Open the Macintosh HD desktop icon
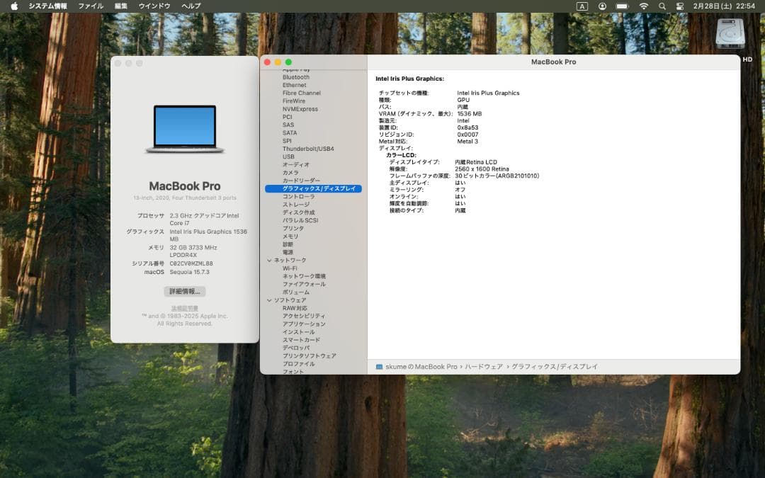This screenshot has height=478, width=765. (x=730, y=33)
